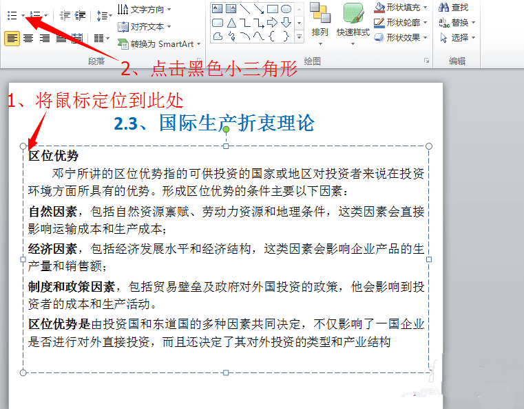Open 形状效果 shape effects menu
This screenshot has width=524, height=409.
401,37
